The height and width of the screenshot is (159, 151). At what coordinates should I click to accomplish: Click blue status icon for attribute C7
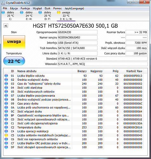tap(6, 143)
